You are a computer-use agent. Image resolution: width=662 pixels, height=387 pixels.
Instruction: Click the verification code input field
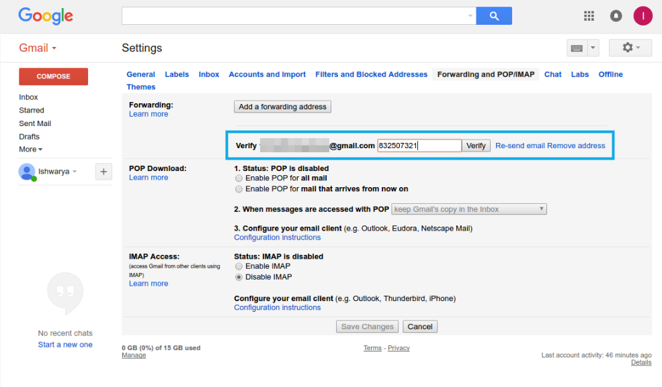pos(419,146)
